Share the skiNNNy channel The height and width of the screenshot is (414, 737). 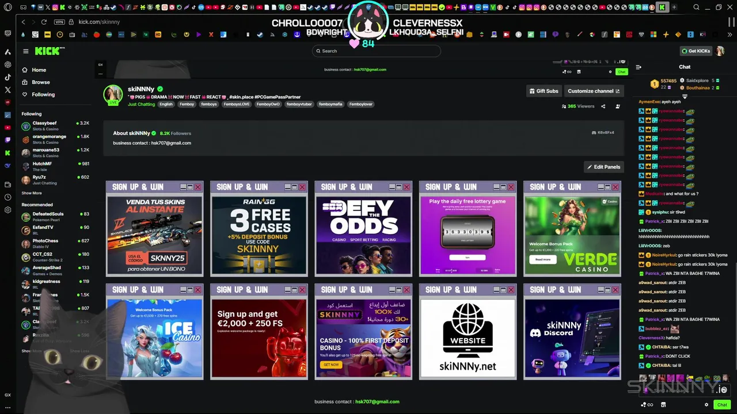tap(603, 106)
